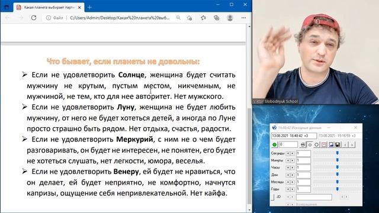This screenshot has height=213, width=379.
Task: Add this page to favorites
Action: 189,18
